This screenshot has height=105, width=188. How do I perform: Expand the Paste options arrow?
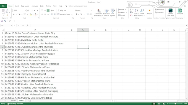3,15
